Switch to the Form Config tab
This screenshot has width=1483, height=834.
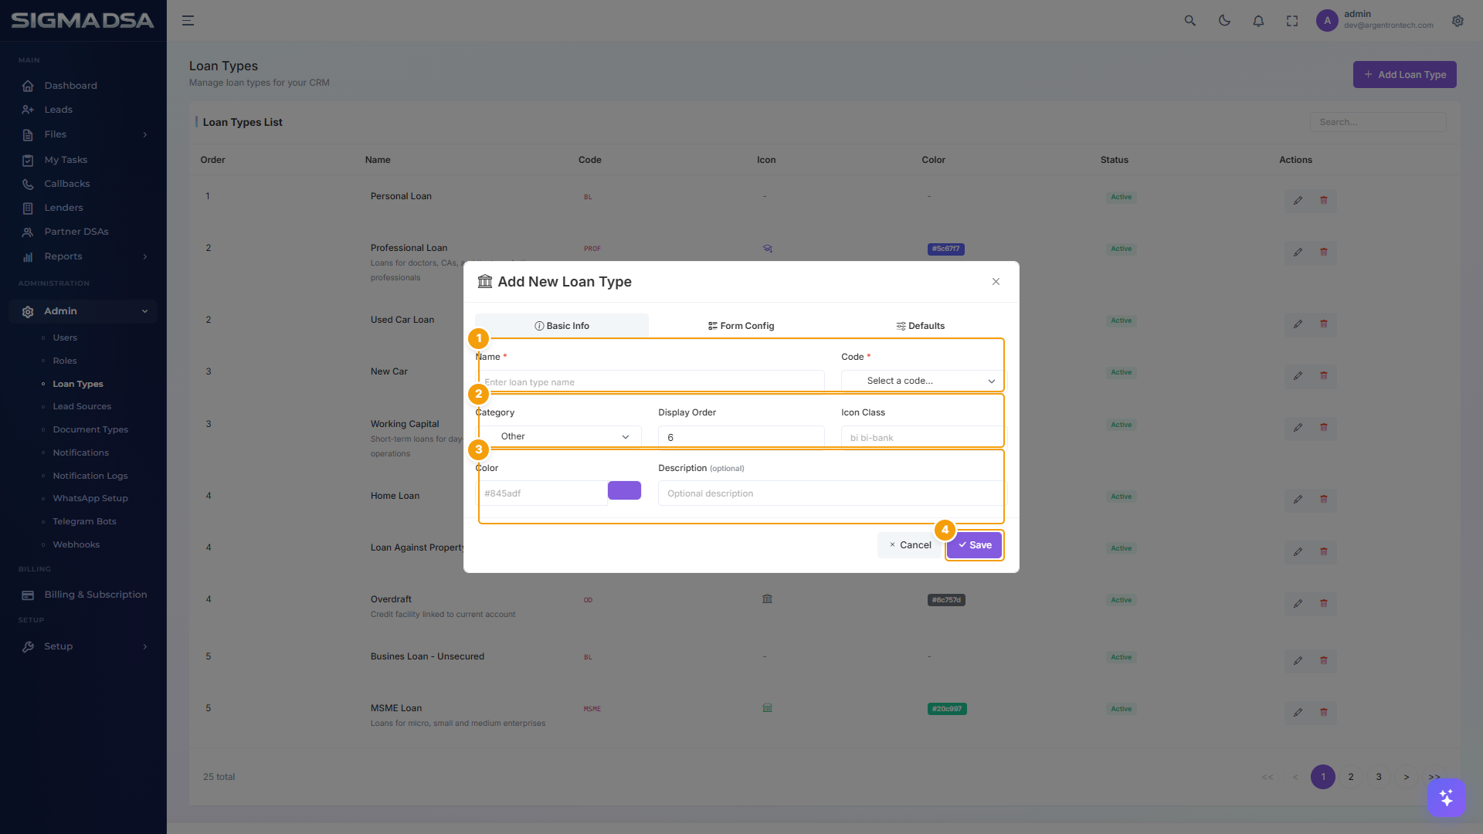741,326
